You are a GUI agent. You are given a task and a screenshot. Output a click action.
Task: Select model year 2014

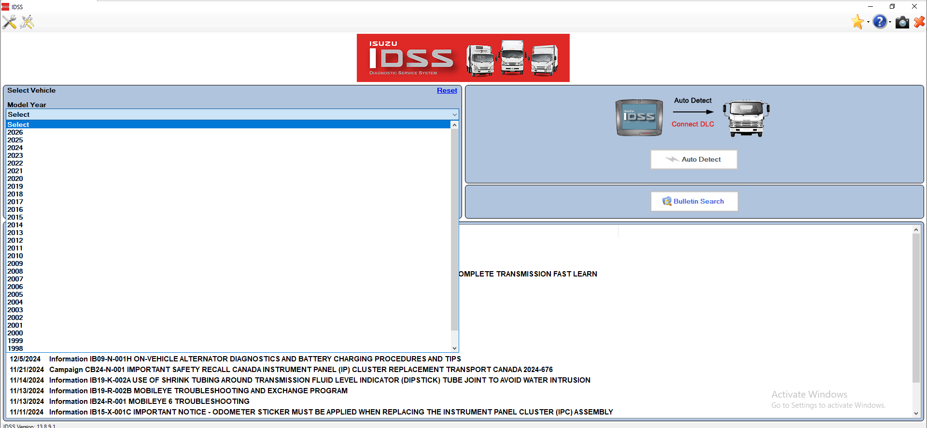[228, 225]
